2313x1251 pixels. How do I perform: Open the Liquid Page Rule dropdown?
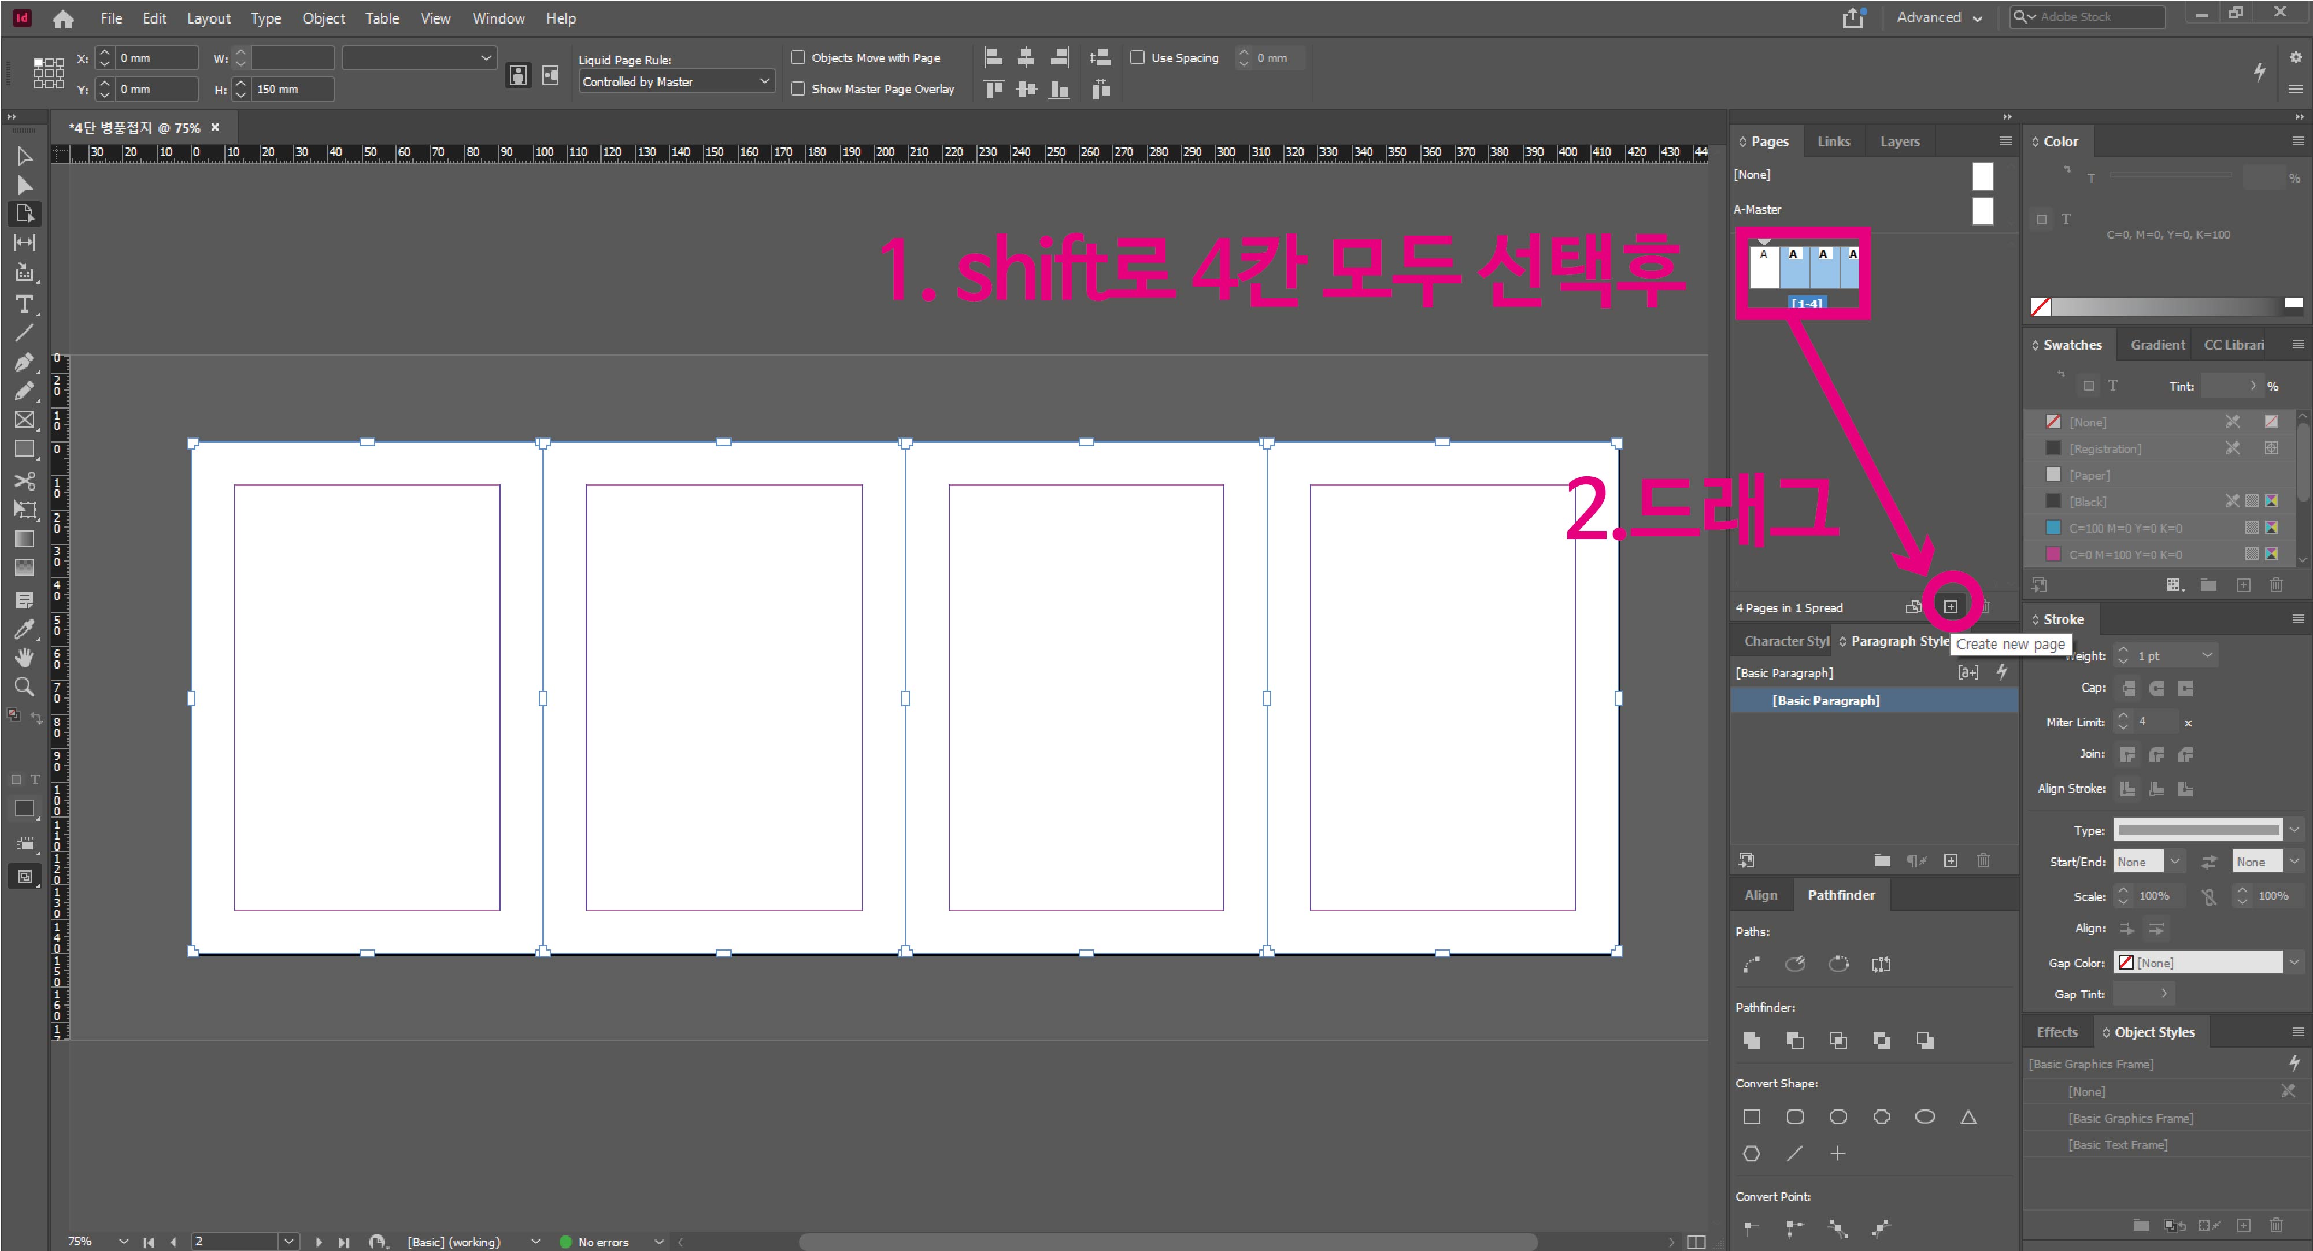(676, 81)
